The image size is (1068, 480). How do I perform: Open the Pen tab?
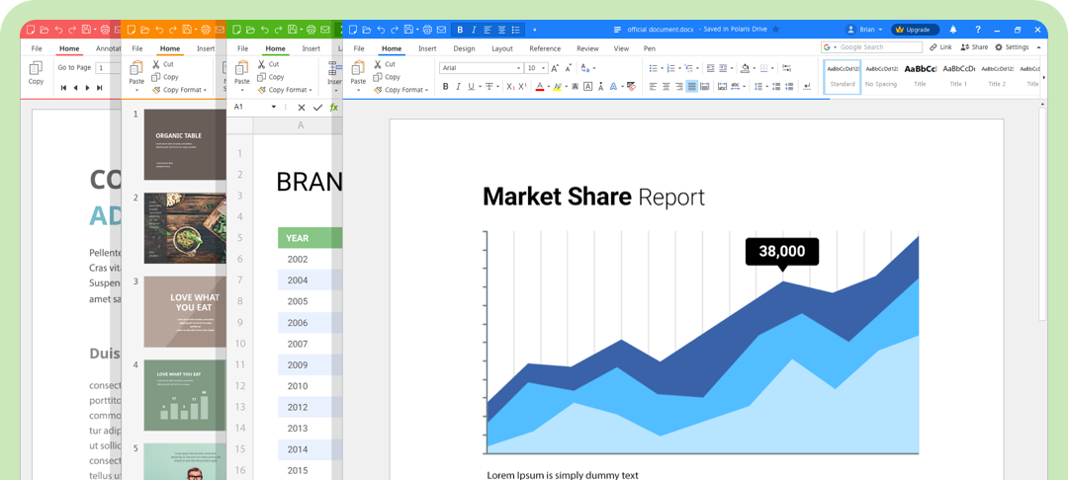649,49
